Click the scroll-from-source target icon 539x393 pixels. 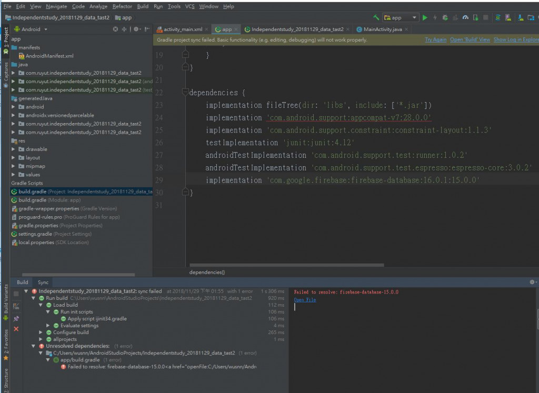[115, 29]
